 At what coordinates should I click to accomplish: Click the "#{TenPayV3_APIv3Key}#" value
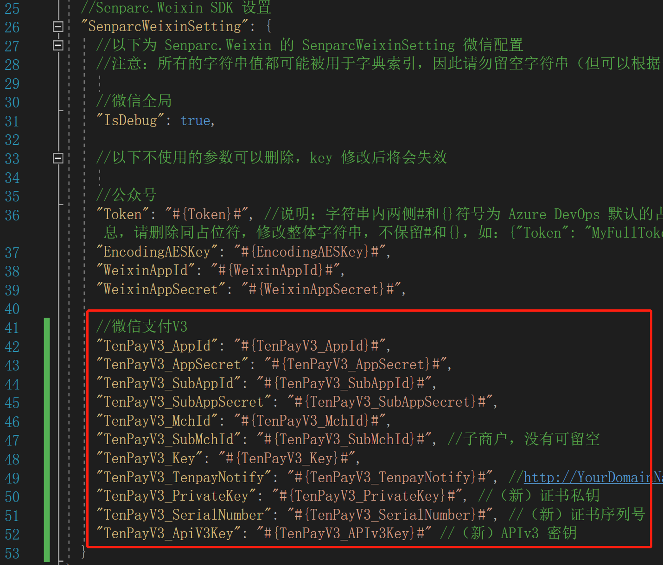tap(345, 533)
